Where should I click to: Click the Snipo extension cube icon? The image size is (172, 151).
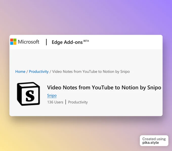(x=29, y=94)
